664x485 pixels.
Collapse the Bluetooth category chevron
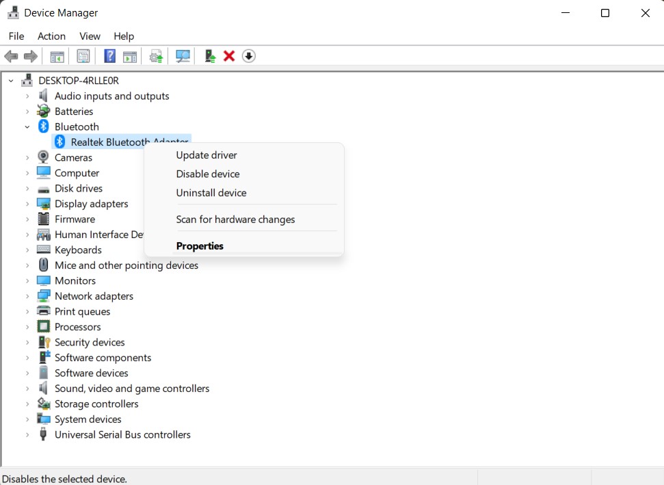pyautogui.click(x=27, y=127)
